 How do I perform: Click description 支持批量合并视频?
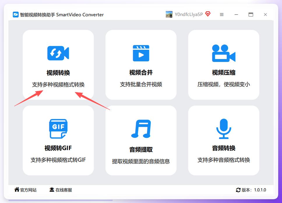[x=141, y=84]
